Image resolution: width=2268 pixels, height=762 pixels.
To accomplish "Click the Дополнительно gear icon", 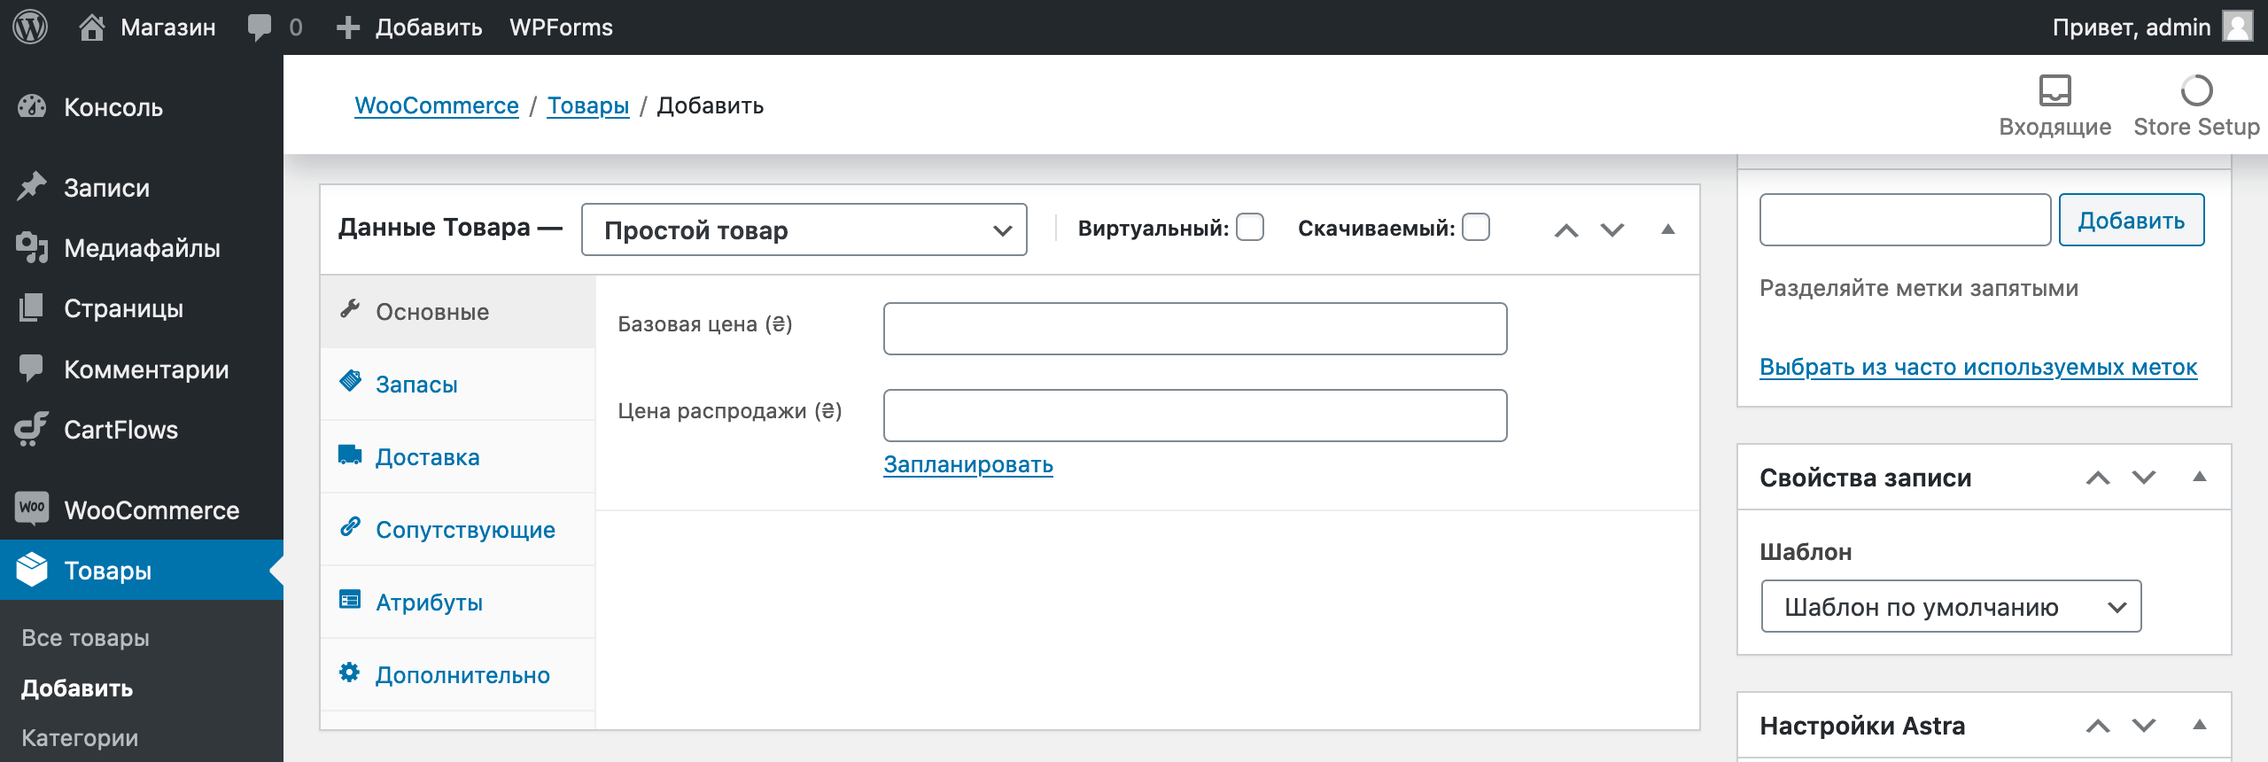I will (x=350, y=673).
